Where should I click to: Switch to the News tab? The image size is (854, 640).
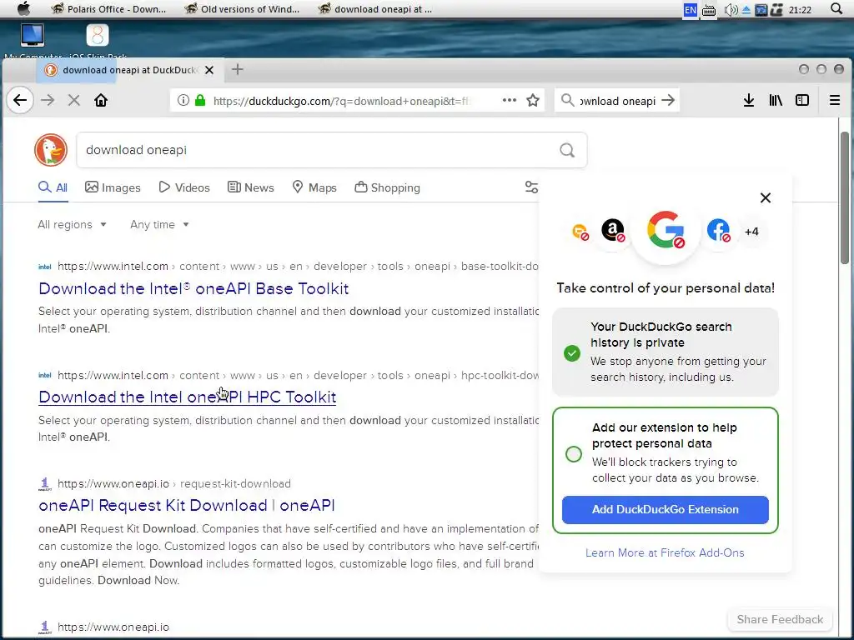(x=250, y=187)
